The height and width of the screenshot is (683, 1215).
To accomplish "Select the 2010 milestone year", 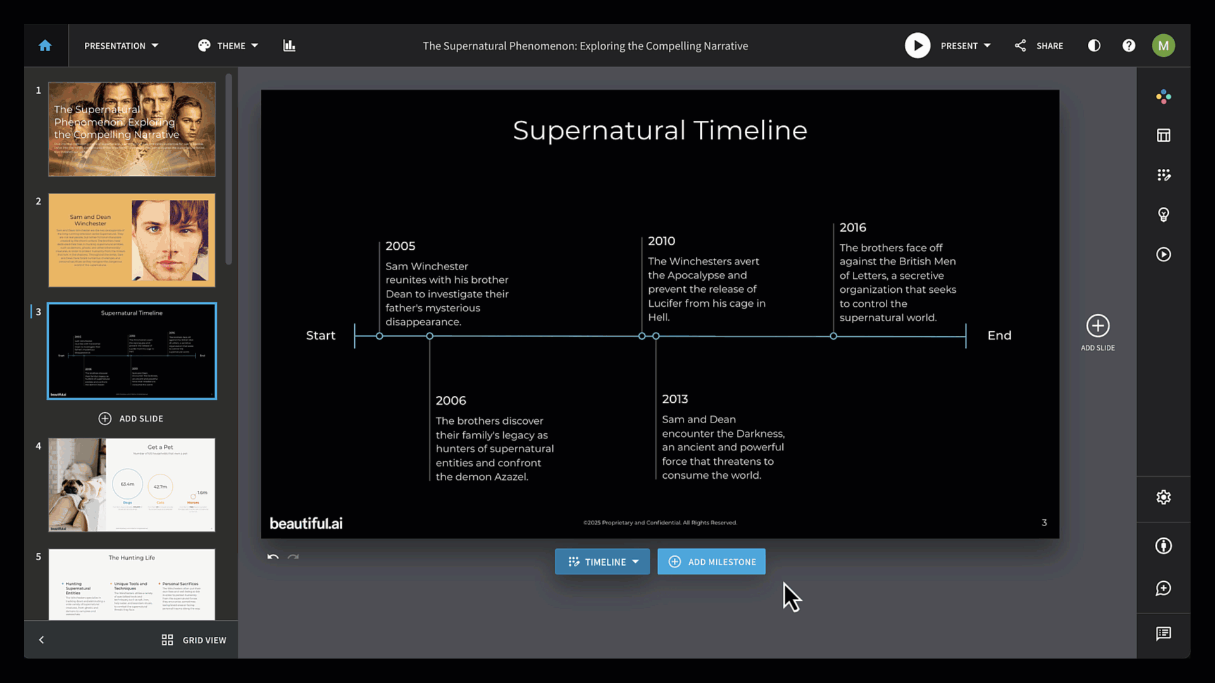I will 661,241.
